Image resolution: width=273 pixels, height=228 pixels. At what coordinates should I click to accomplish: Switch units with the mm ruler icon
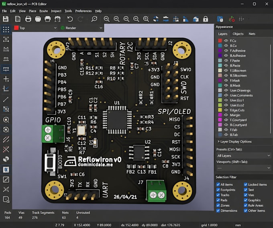click(6, 59)
